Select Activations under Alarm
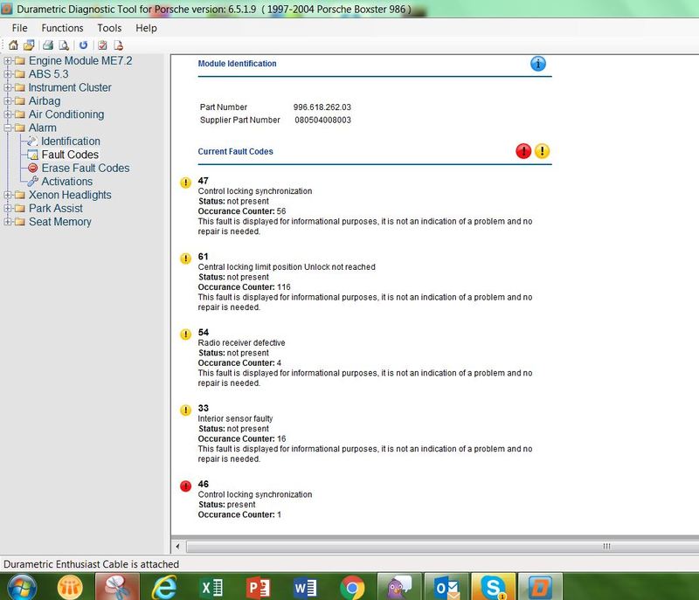Viewport: 699px width, 600px height. (x=67, y=182)
